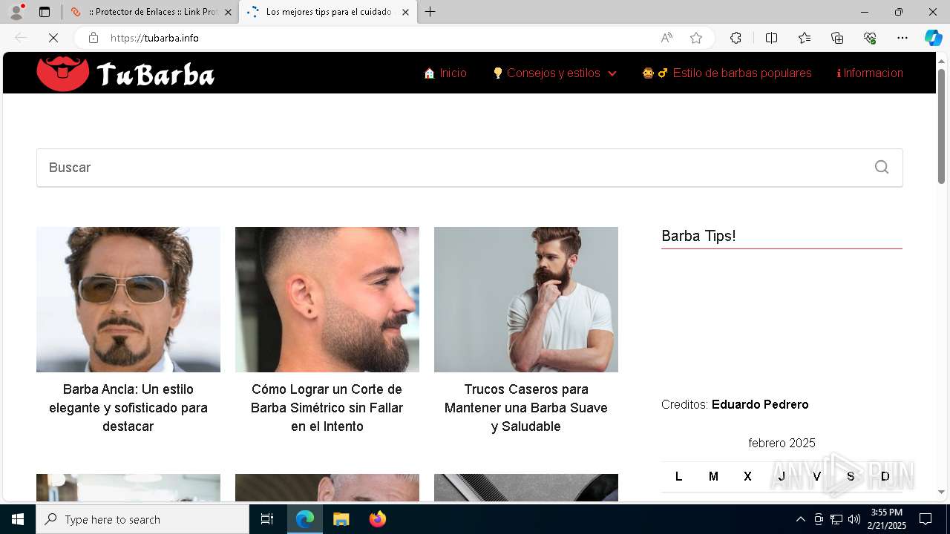The width and height of the screenshot is (950, 534).
Task: Expand the Consejos y estilos chevron
Action: [612, 73]
